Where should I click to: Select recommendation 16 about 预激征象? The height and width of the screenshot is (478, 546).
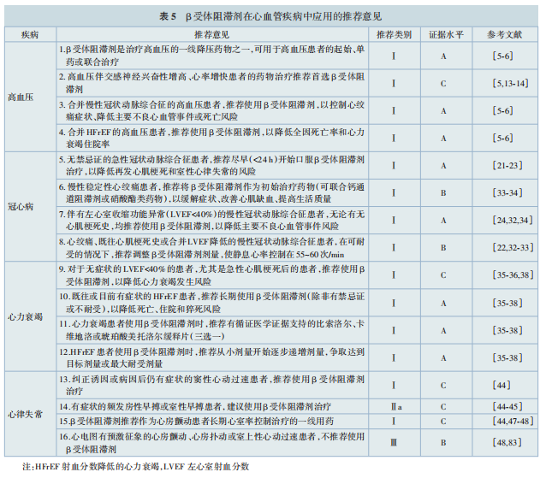click(211, 443)
